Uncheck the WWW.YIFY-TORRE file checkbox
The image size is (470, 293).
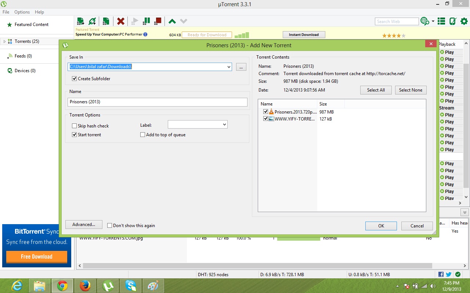[266, 119]
